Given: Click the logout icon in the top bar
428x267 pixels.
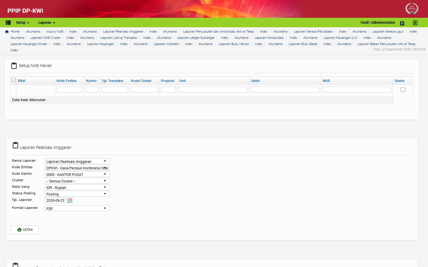Looking at the screenshot, I should coord(415,23).
